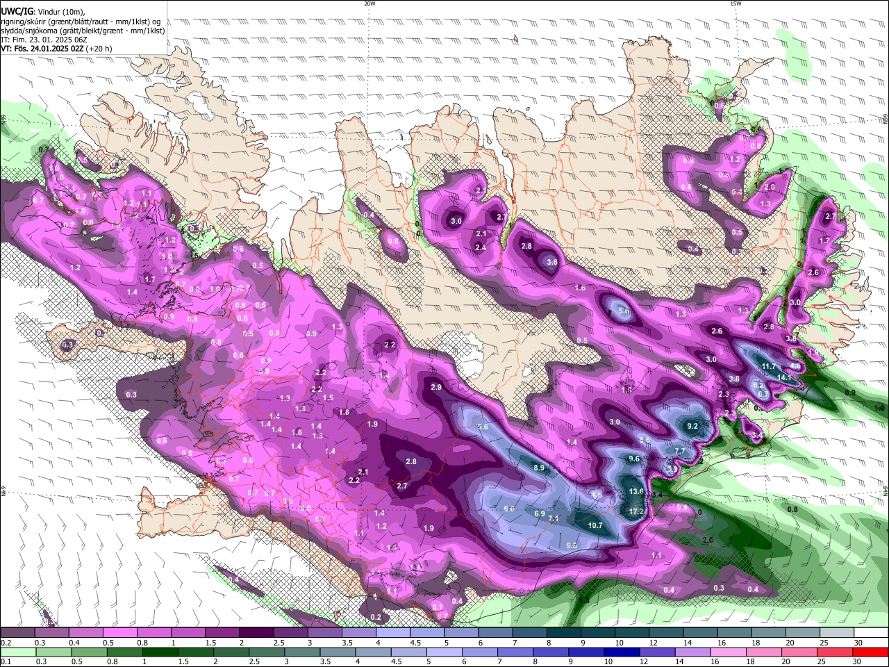Select the 10.7 value on the south coast

click(x=595, y=525)
